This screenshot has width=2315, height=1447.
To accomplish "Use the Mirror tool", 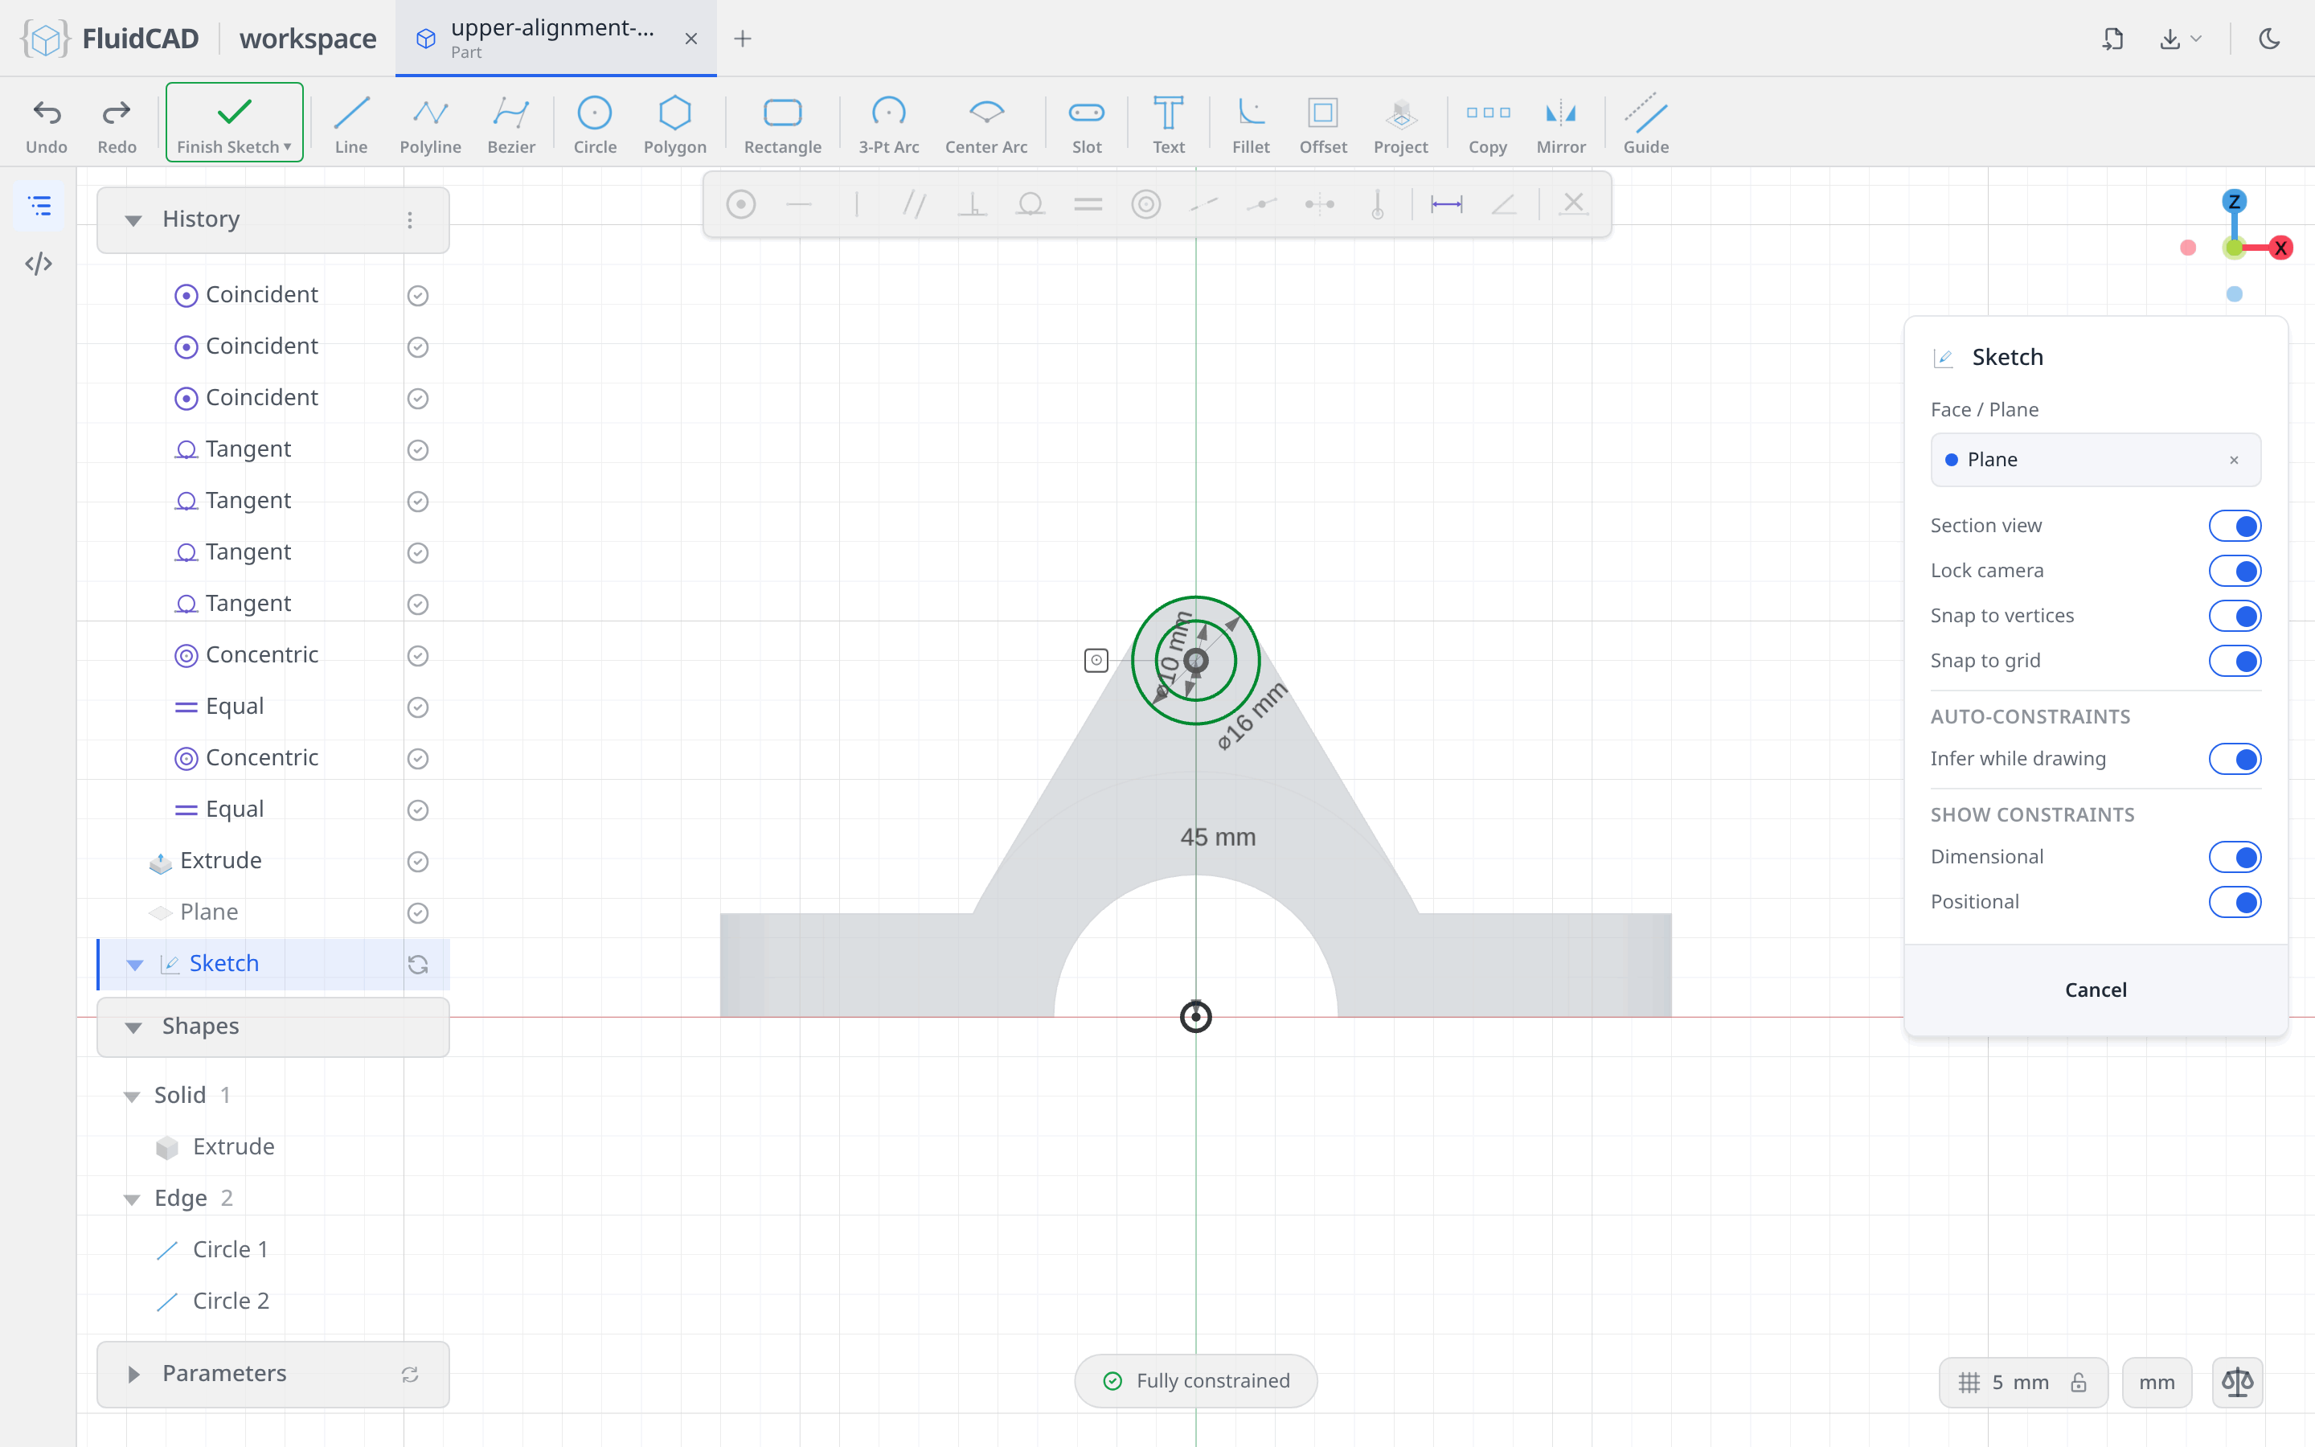I will 1560,124.
